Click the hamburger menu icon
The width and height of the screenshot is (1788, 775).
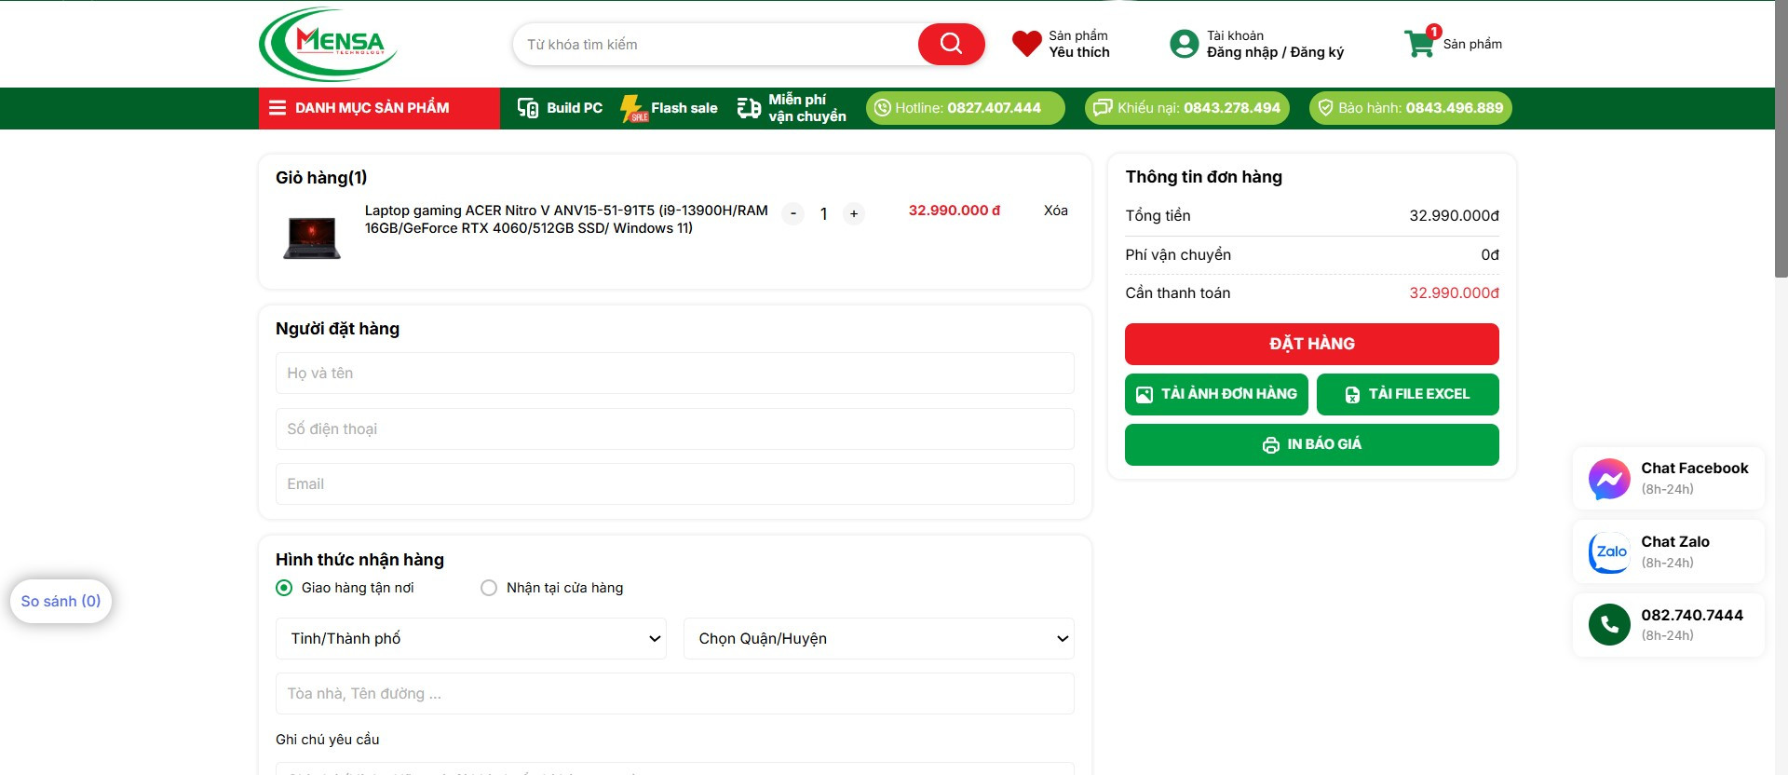[278, 108]
